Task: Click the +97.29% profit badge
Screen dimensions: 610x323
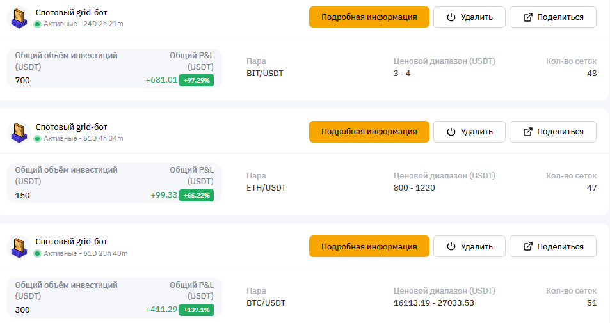Action: [197, 80]
